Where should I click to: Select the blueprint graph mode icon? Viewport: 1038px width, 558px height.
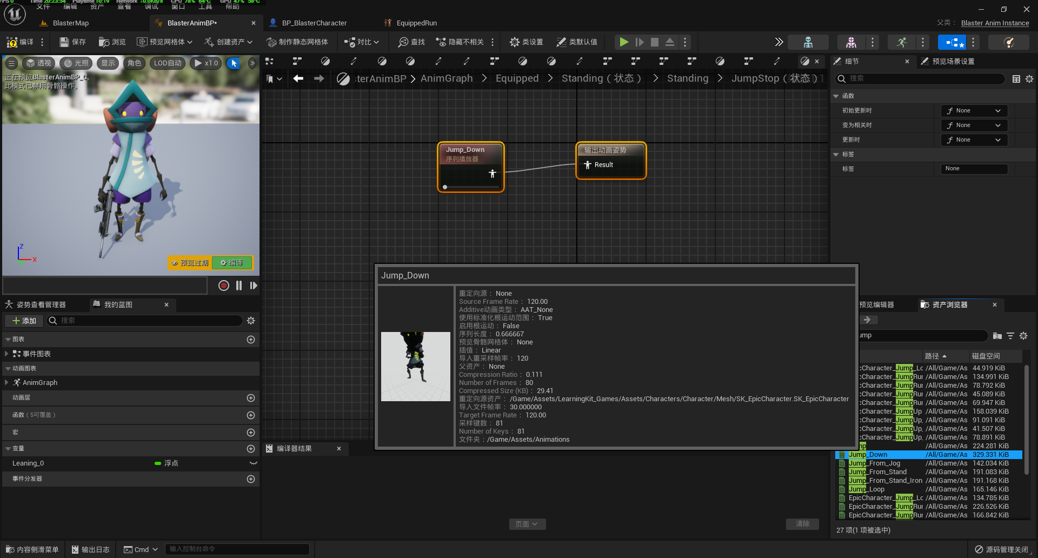pos(953,42)
